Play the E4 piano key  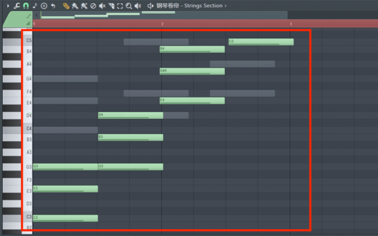[17, 102]
